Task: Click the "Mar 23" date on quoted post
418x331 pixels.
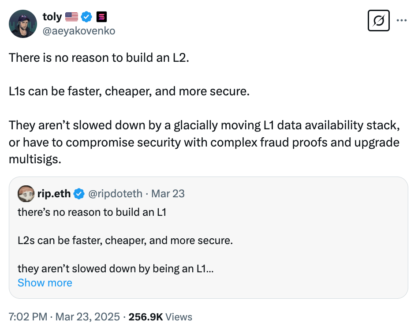Action: [168, 194]
